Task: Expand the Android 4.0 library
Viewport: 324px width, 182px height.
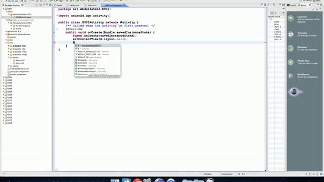Action: pos(6,31)
